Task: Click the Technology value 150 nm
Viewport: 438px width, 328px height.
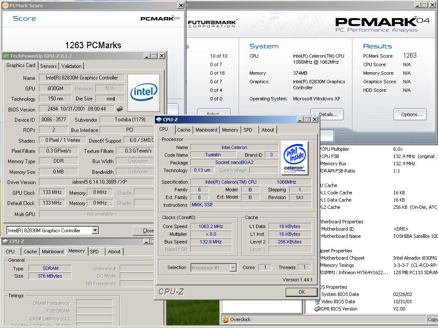Action: tap(55, 99)
